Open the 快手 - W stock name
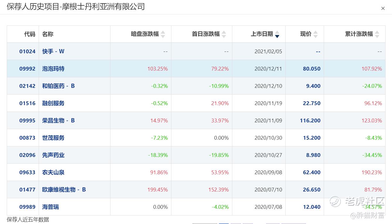Viewport: 392px width, 224px height. click(53, 52)
